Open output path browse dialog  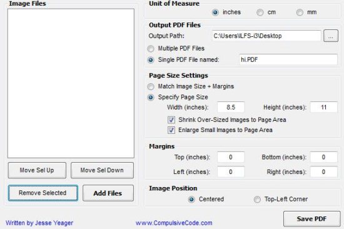point(331,36)
